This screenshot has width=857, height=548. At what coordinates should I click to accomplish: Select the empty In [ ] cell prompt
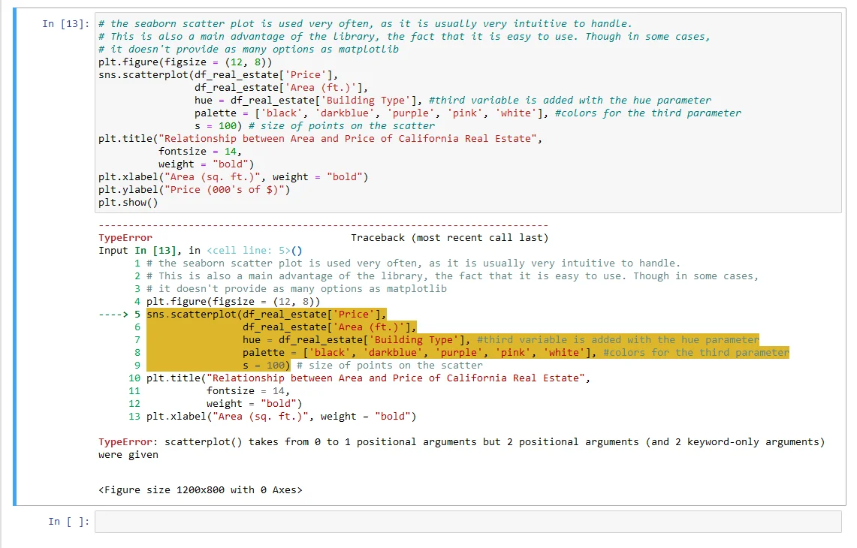[x=68, y=522]
